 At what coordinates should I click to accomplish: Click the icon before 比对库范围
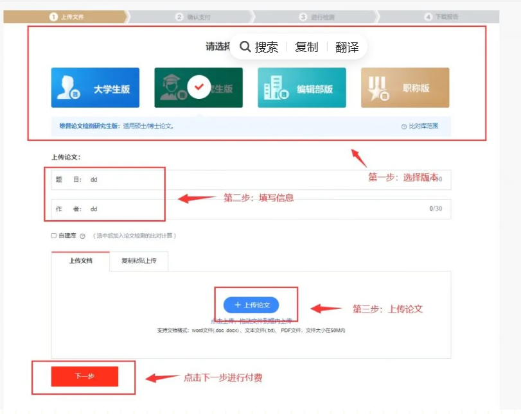(x=403, y=126)
